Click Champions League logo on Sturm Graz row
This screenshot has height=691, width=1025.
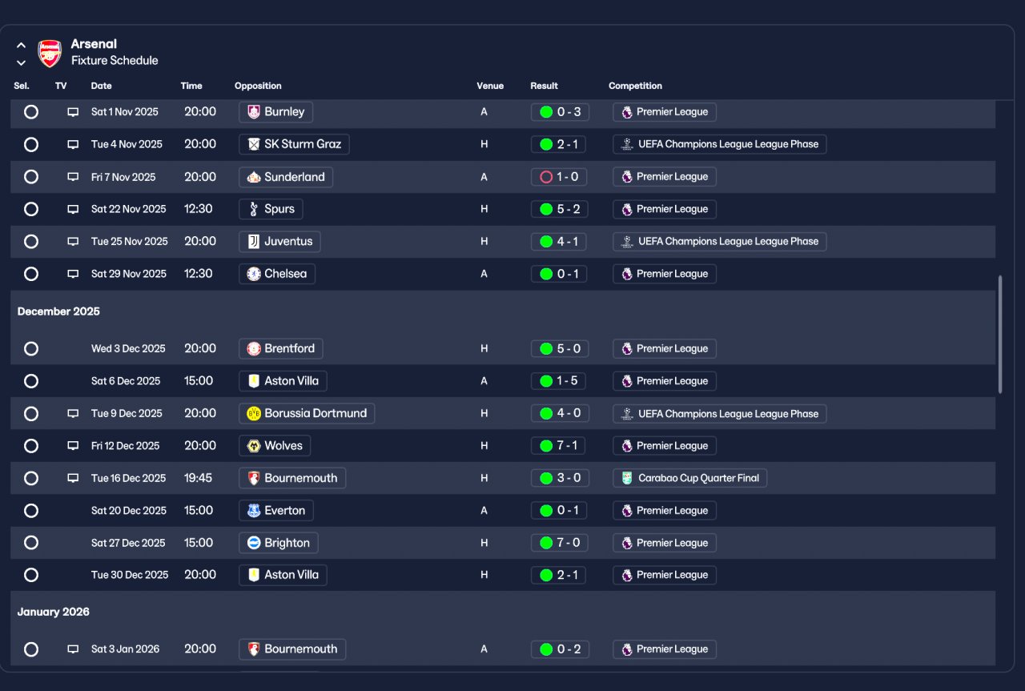pyautogui.click(x=627, y=144)
